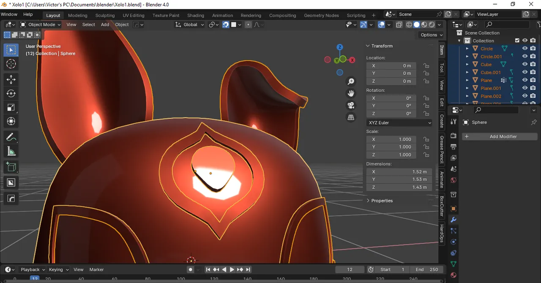Uncheck the Collection exclude checkbox
The height and width of the screenshot is (283, 541).
(517, 41)
